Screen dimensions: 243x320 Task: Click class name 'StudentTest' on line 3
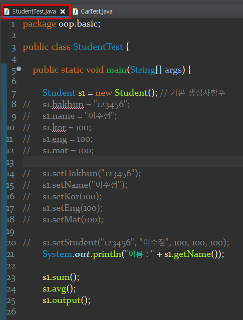(x=98, y=47)
